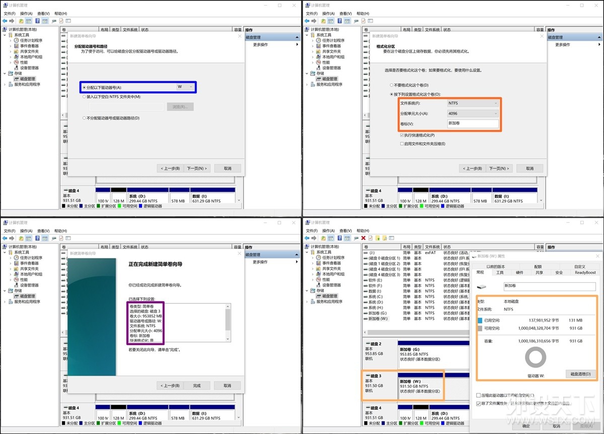The width and height of the screenshot is (604, 434).
Task: Click drive icon of 系统 (C:) volume row
Action: pyautogui.click(x=366, y=297)
